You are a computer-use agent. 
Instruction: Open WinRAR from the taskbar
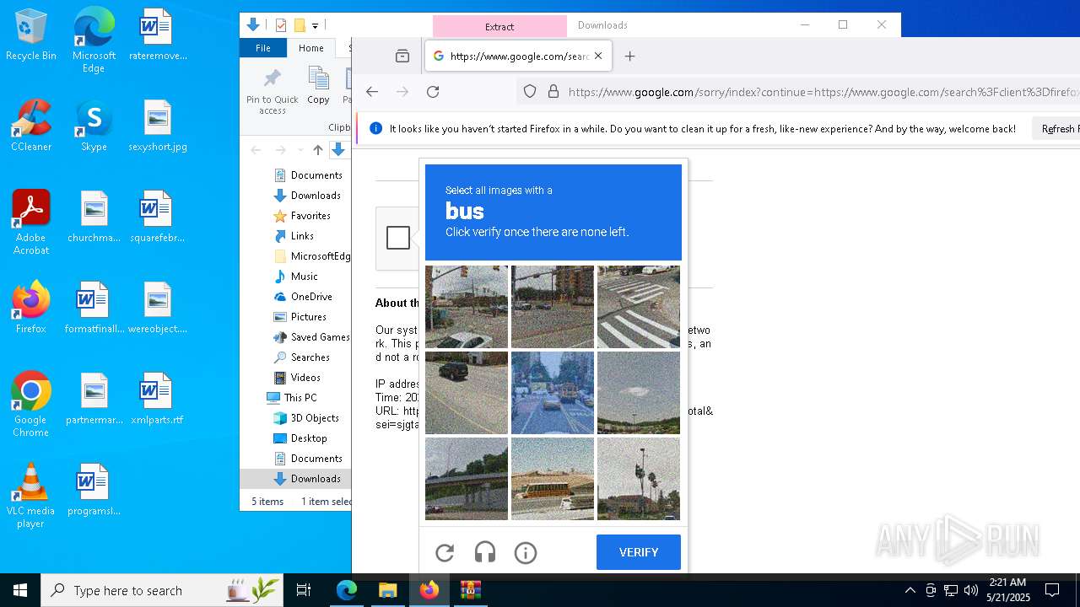coord(471,590)
